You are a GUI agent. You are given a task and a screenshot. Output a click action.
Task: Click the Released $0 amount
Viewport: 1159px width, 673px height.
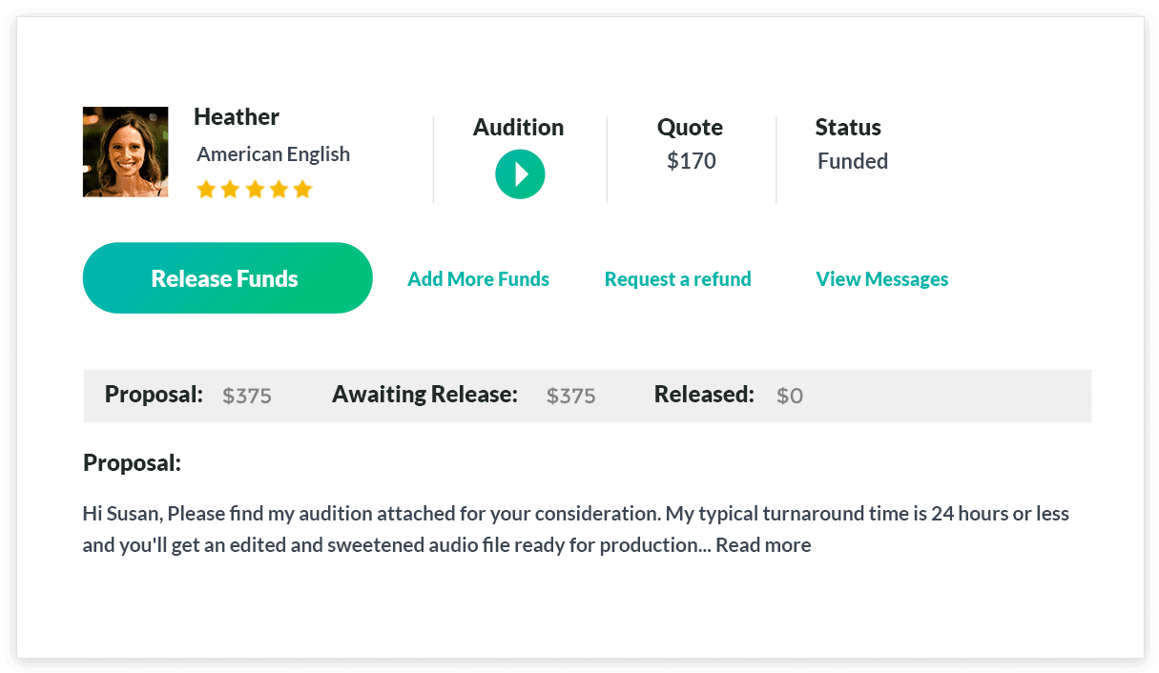coord(789,396)
